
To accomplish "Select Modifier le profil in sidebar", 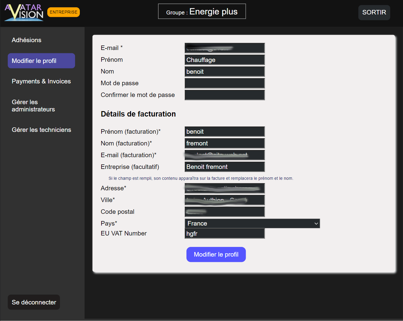I will 41,61.
